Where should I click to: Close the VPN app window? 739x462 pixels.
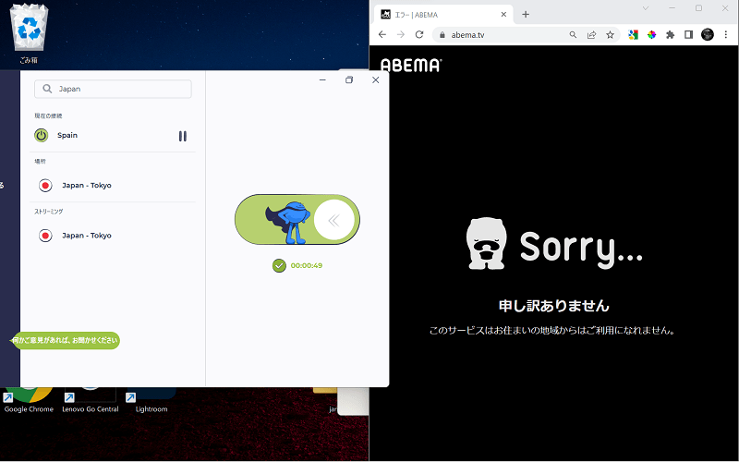[x=376, y=80]
